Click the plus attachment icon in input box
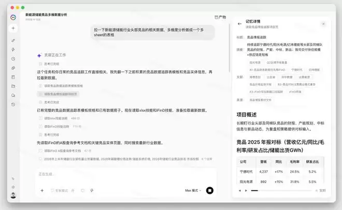 (x=42, y=190)
